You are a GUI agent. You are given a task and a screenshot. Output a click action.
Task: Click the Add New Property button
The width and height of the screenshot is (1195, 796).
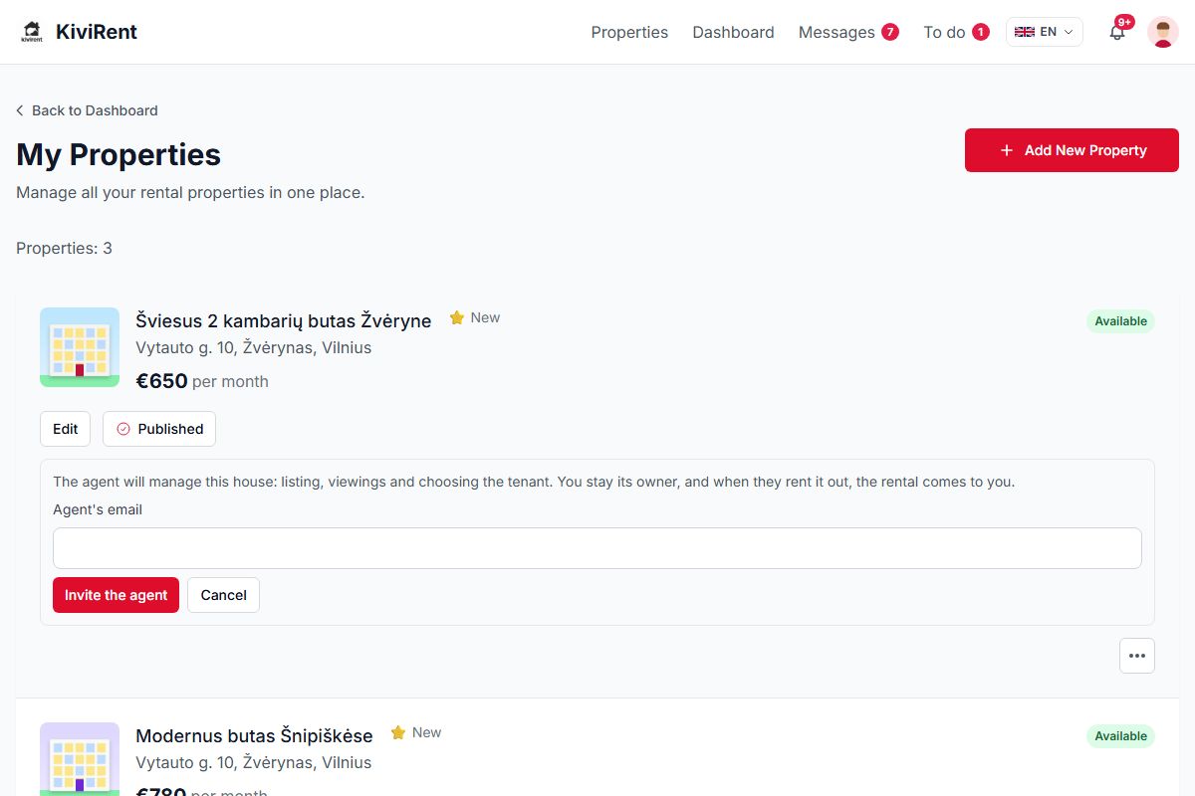point(1072,150)
